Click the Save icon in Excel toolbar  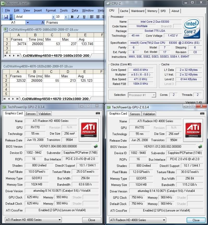pos(6,17)
